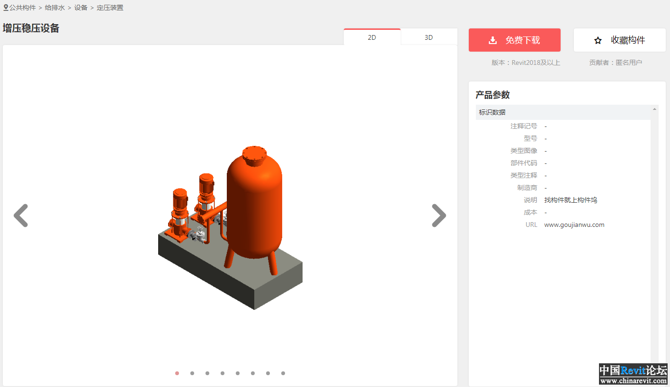Click the download icon on 免费下载

pyautogui.click(x=493, y=40)
